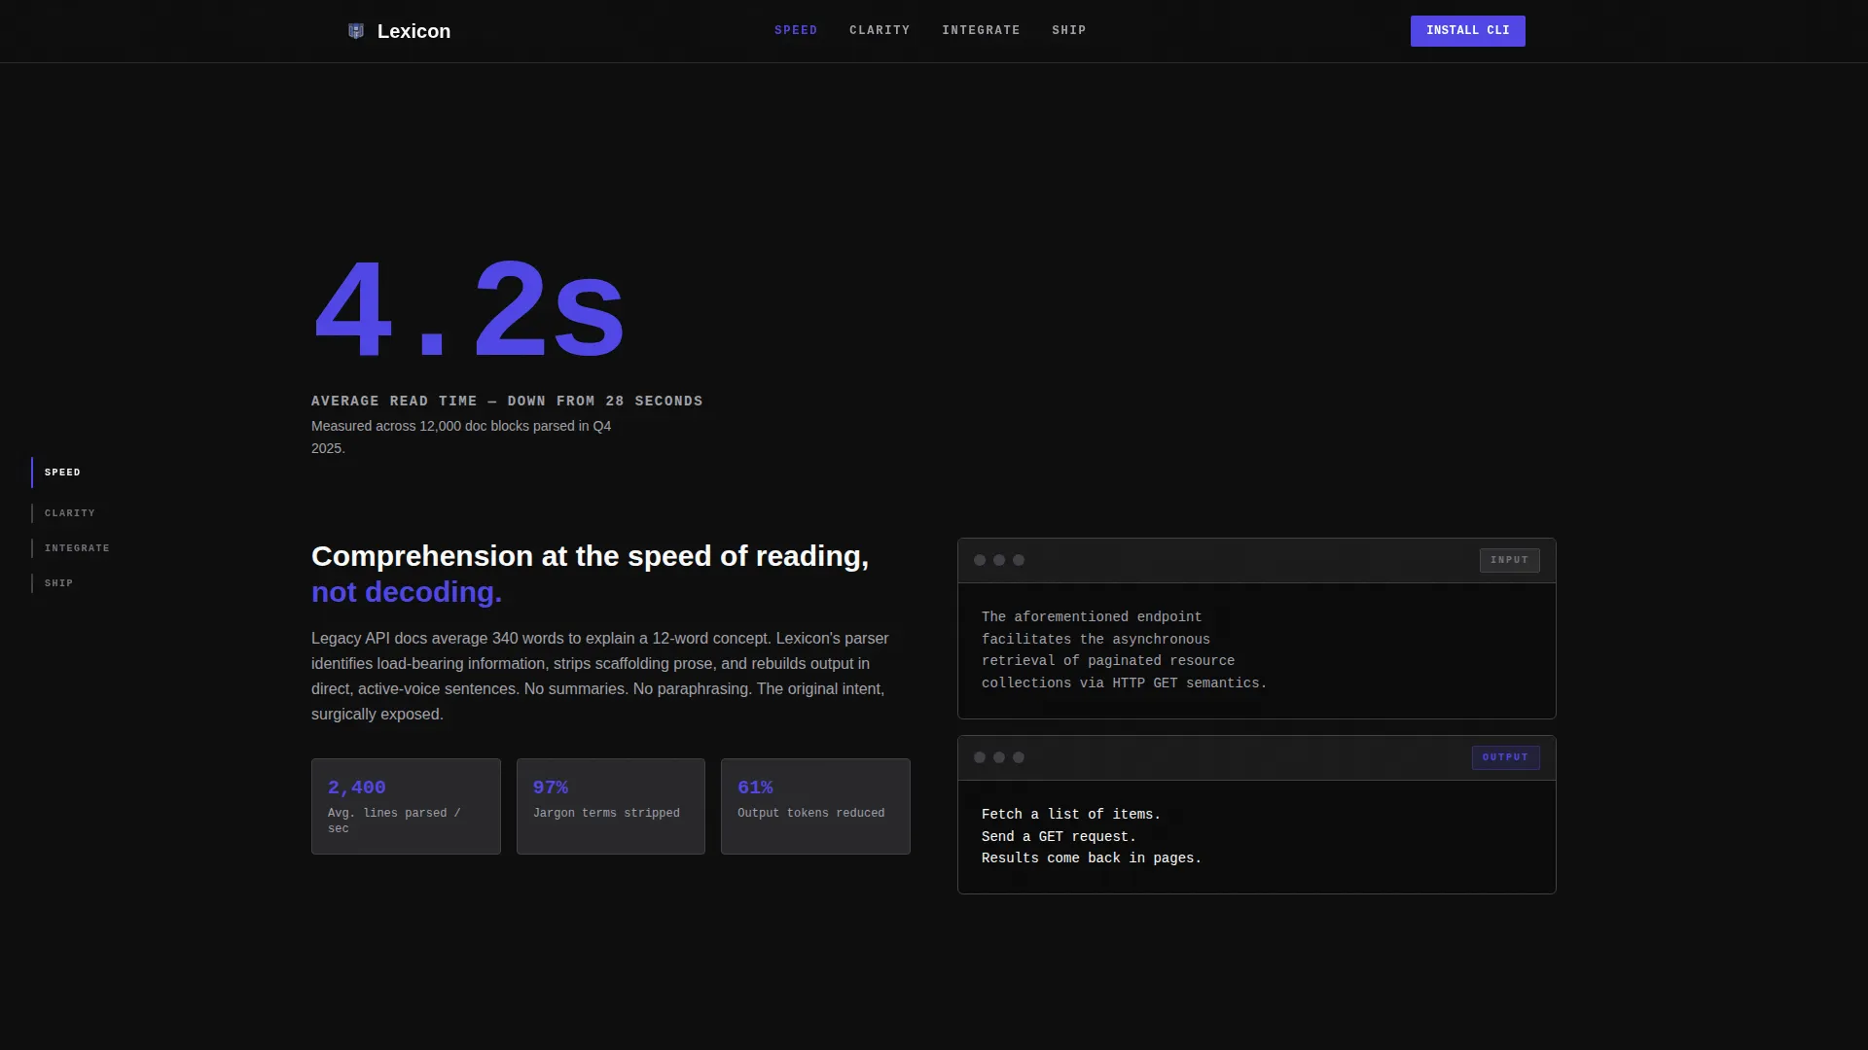1868x1050 pixels.
Task: Click the first window dot of OUTPUT panel
Action: point(980,757)
